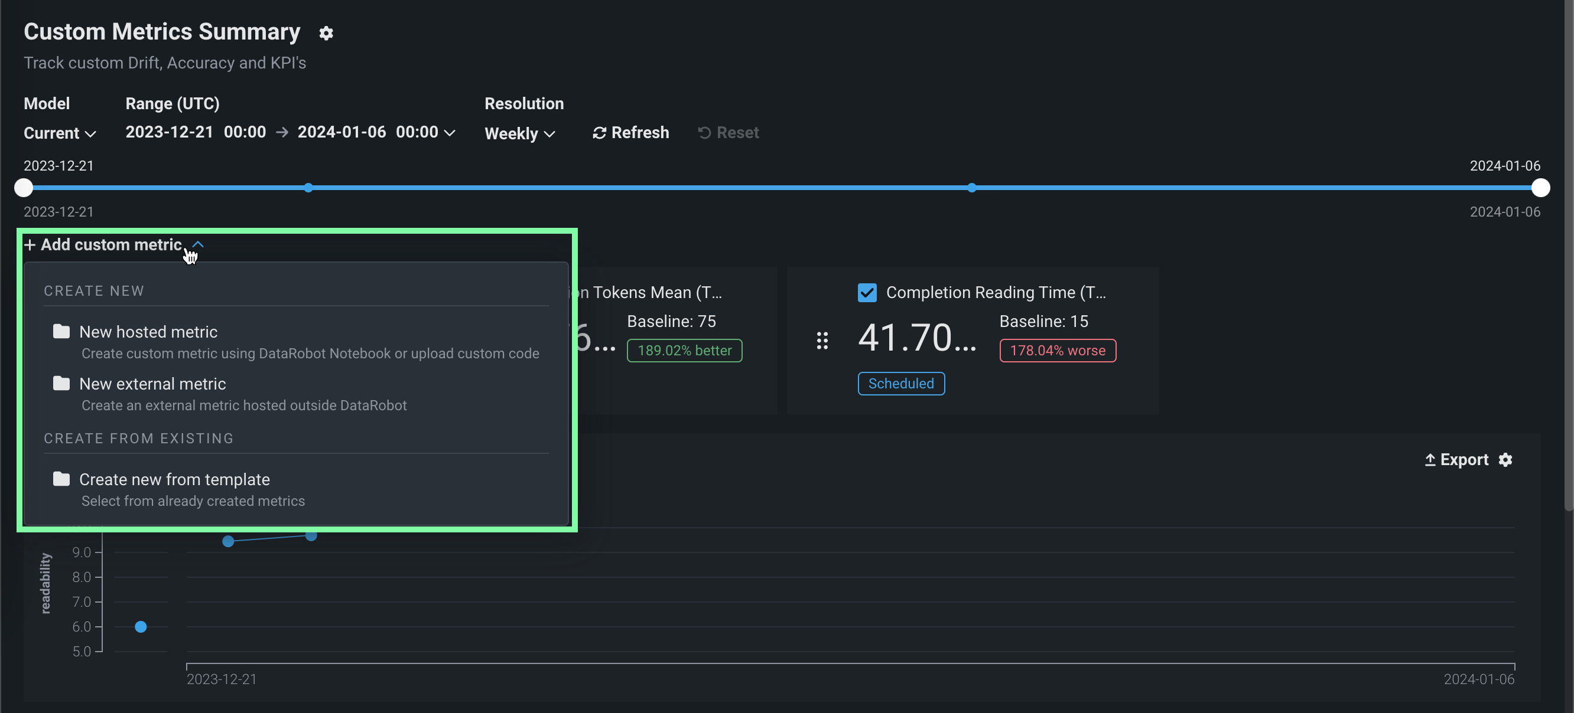Expand the date range dropdown chevron
This screenshot has height=713, width=1574.
click(x=450, y=133)
